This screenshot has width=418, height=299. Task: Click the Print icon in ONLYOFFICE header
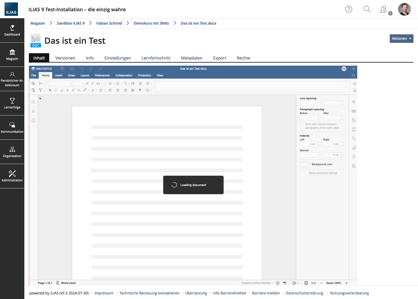click(72, 69)
